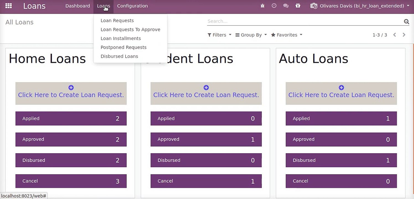This screenshot has height=199, width=414.
Task: Open Auto Loans Approved button
Action: coord(341,139)
